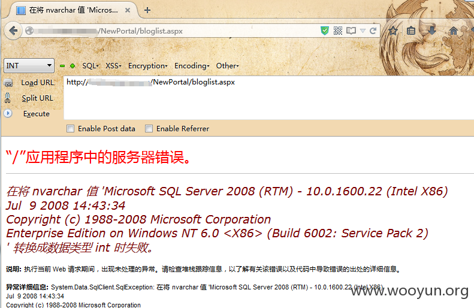474x308 pixels.
Task: Click the globe site identity icon
Action: pos(29,31)
